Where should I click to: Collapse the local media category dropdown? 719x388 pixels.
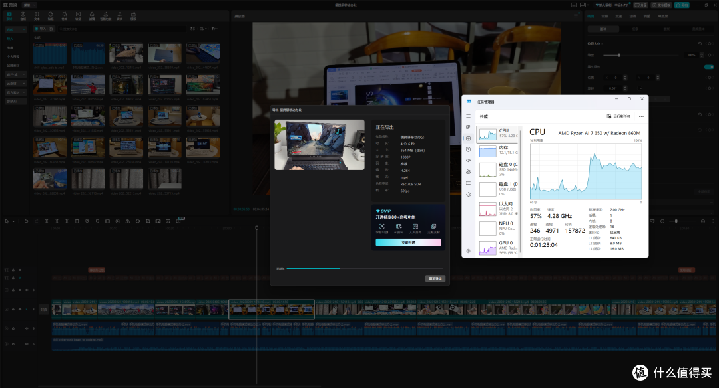click(16, 30)
